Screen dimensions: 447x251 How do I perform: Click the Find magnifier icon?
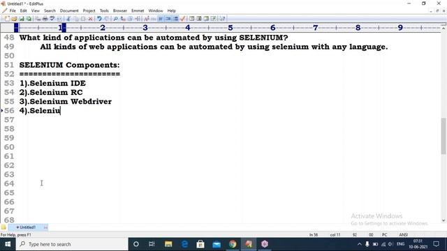[115, 19]
